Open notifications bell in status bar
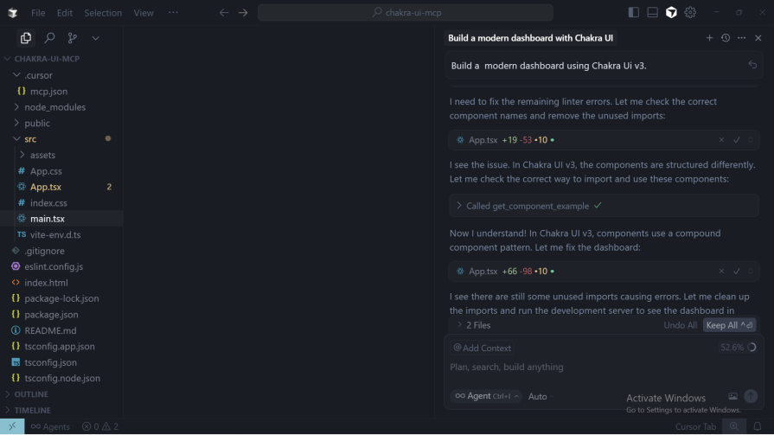Viewport: 774px width, 435px height. [x=757, y=426]
